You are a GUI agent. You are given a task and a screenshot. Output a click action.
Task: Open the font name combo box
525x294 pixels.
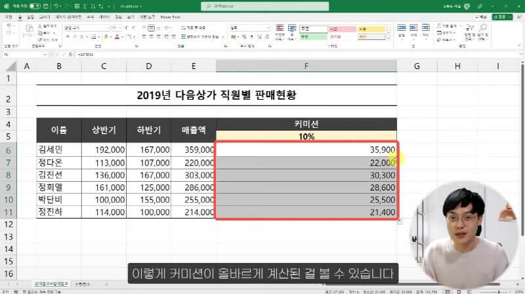point(87,28)
